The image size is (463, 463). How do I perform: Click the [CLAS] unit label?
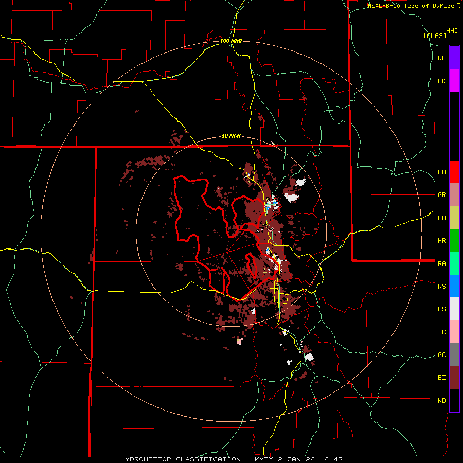(435, 35)
